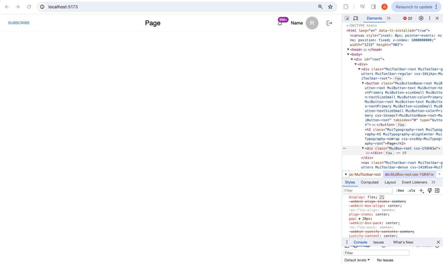
Task: Toggle the rendering emulations paintbrush icon
Action: click(x=430, y=190)
